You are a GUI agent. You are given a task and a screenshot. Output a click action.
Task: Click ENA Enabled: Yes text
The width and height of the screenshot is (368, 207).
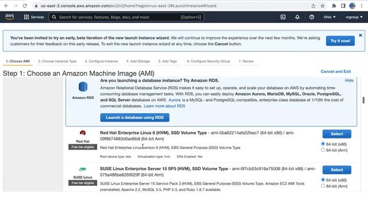(x=190, y=157)
